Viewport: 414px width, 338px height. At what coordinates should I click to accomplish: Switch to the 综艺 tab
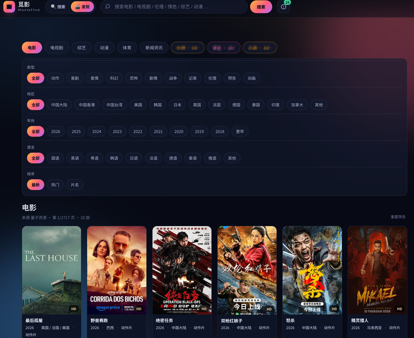(82, 48)
